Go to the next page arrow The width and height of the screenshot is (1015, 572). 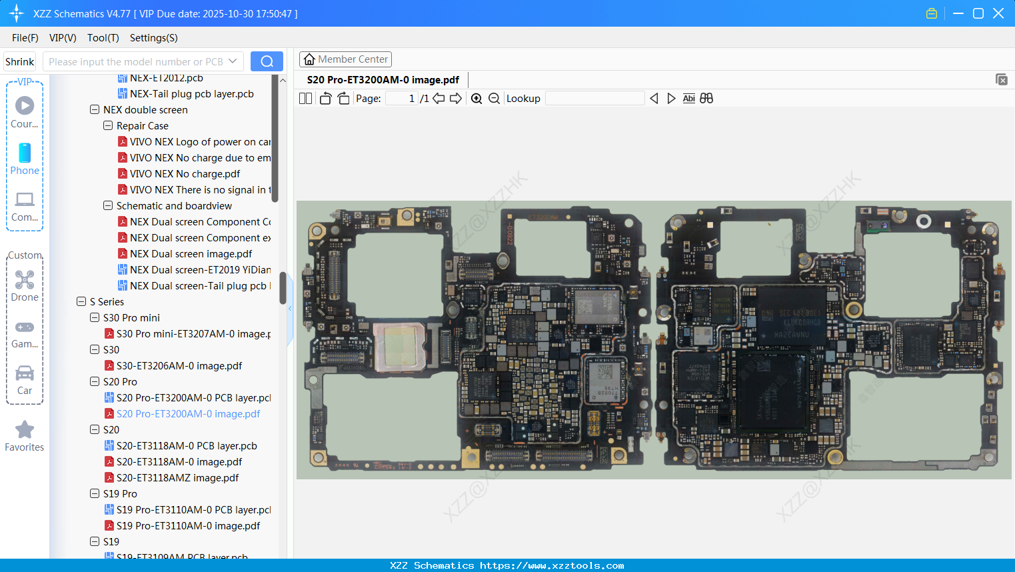[456, 99]
